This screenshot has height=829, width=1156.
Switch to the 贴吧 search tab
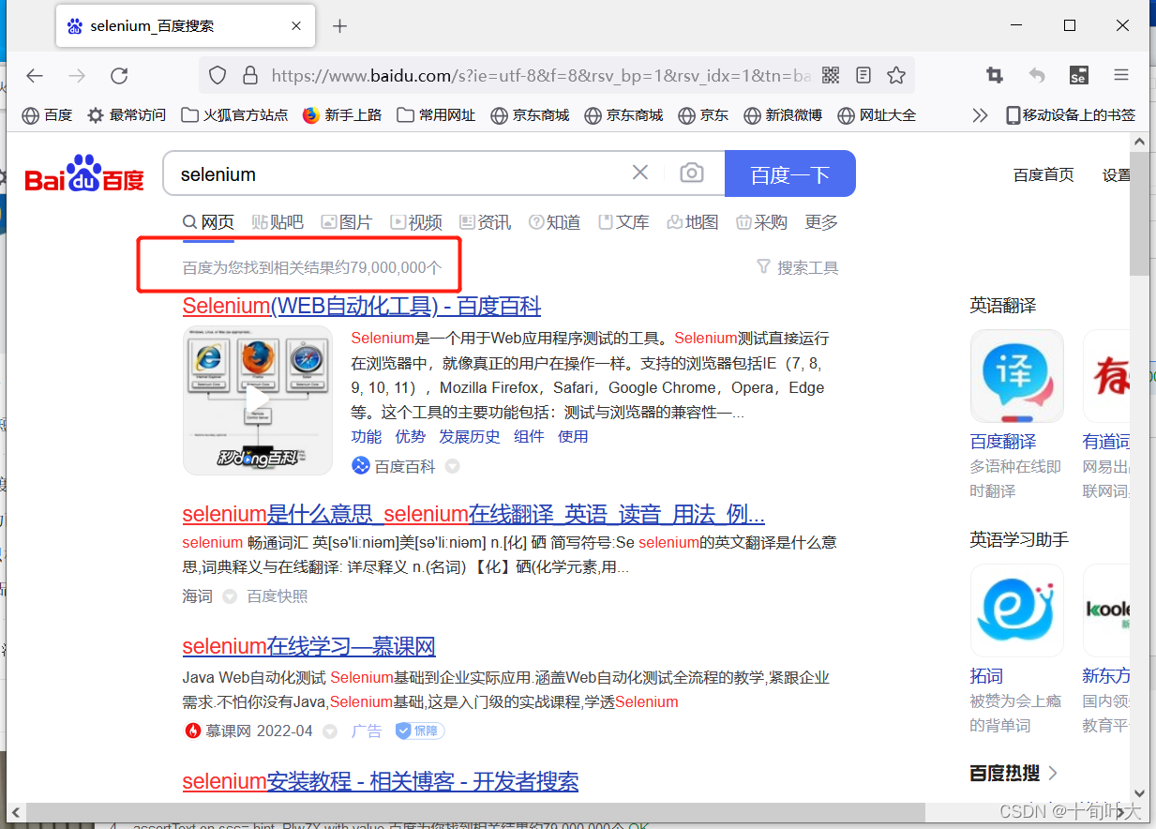(x=278, y=222)
